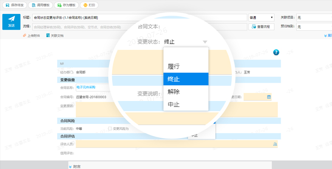
Task: Click the 发送 (Send) button
Action: click(x=11, y=22)
